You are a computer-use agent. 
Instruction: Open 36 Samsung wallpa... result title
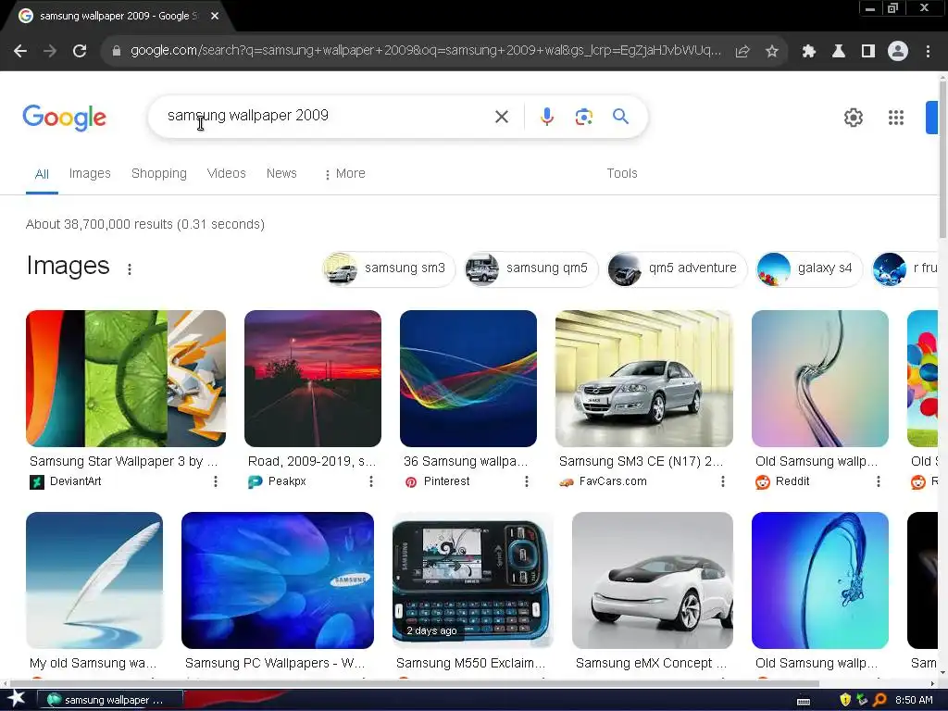point(466,461)
